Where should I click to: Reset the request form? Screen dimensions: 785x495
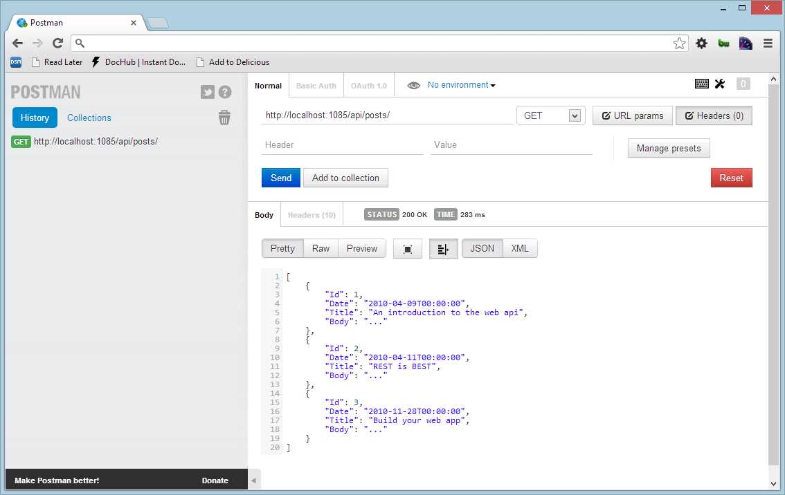(732, 178)
